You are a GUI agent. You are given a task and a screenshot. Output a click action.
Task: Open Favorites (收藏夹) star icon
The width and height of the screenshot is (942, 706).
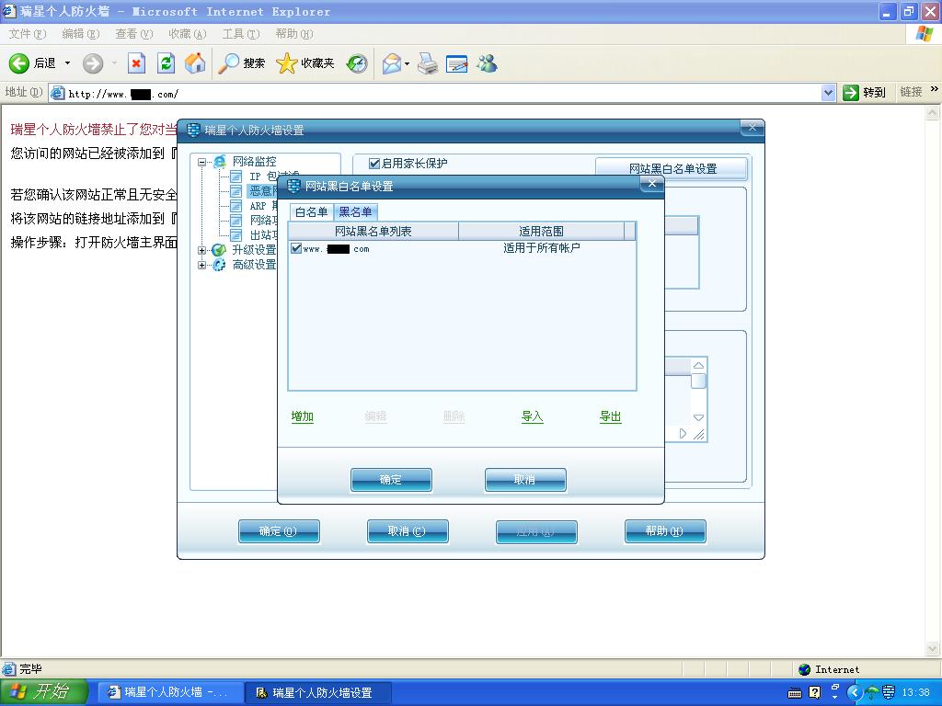pyautogui.click(x=304, y=63)
